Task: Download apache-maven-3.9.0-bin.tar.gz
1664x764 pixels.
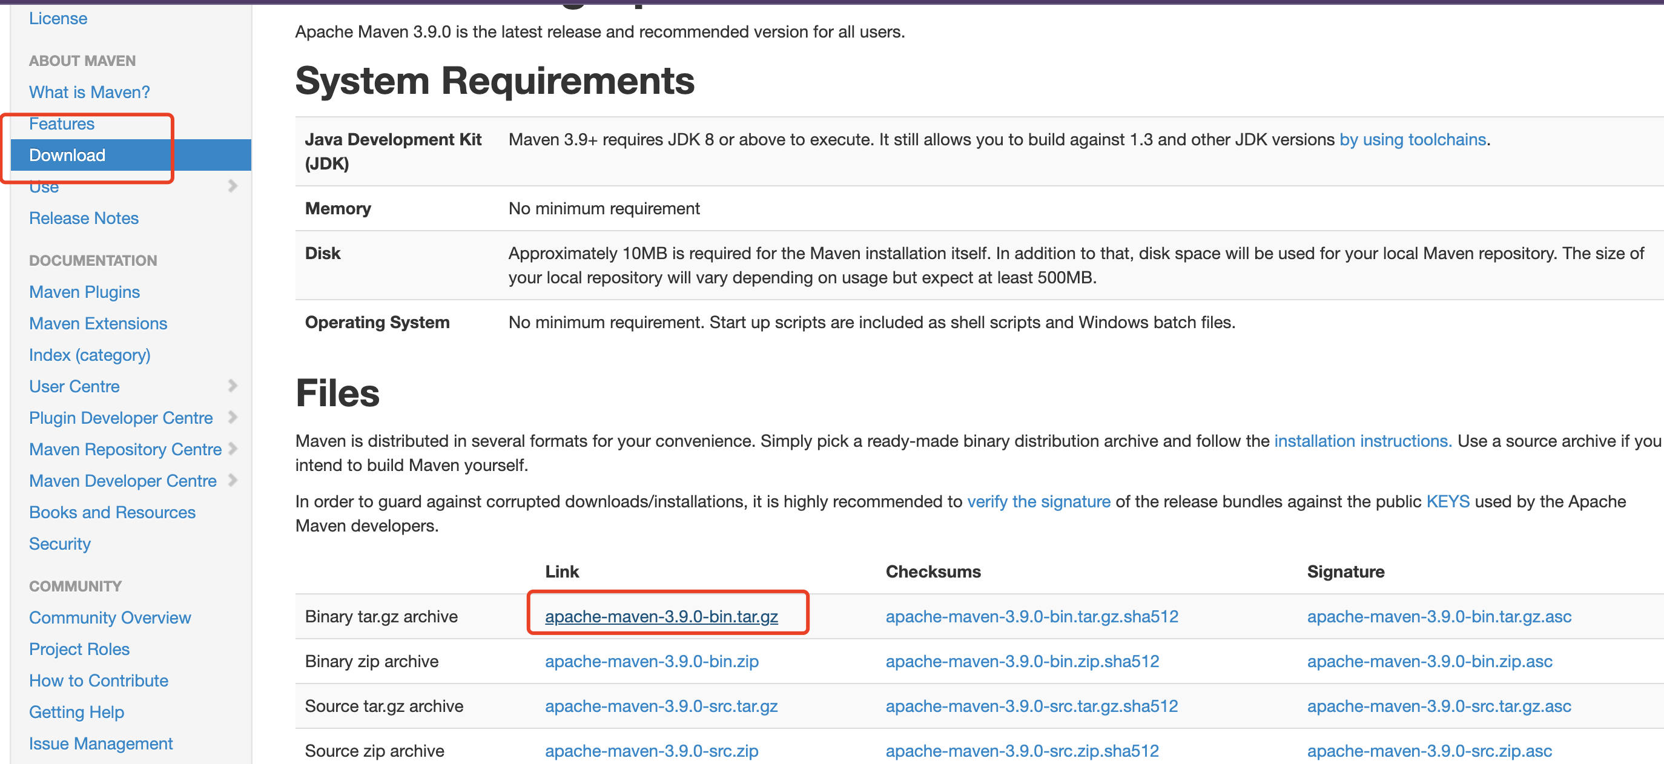Action: coord(661,616)
